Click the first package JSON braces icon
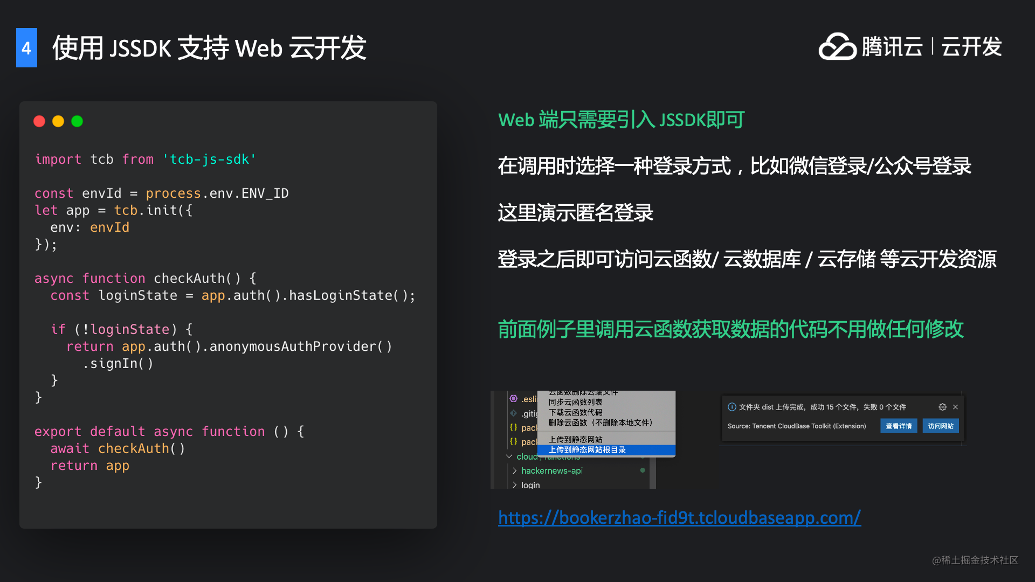The image size is (1035, 582). coord(514,427)
